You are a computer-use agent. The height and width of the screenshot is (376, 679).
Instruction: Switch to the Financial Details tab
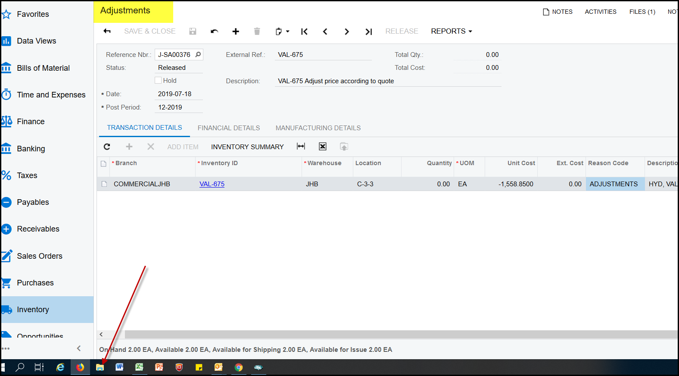point(228,128)
